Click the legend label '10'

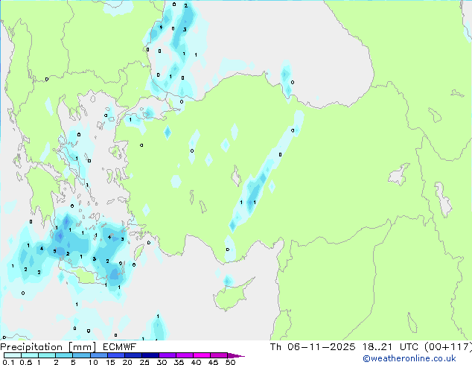click(93, 362)
